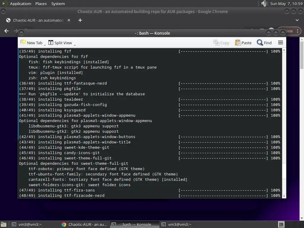Expand the New Tab dropdown arrow
This screenshot has height=228, width=304.
coord(45,45)
